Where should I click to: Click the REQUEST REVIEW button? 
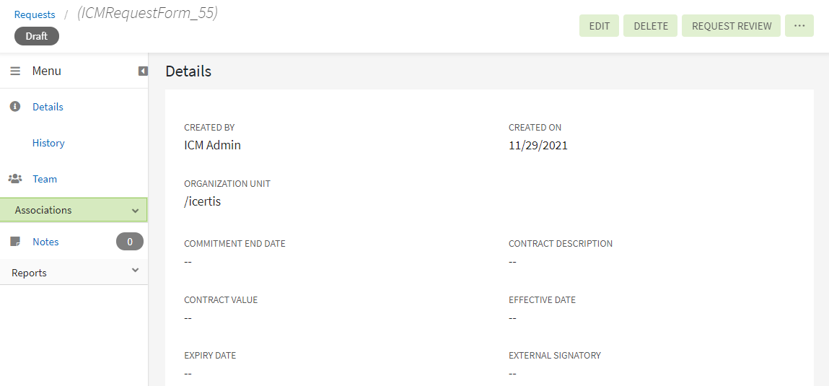click(x=731, y=26)
